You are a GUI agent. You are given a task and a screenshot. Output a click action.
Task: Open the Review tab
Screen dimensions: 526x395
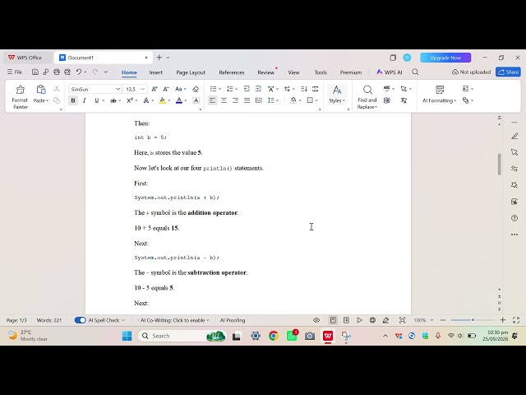point(266,72)
